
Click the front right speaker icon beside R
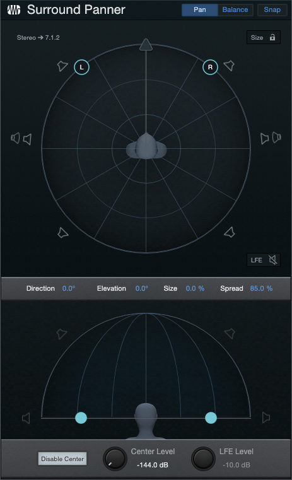230,66
